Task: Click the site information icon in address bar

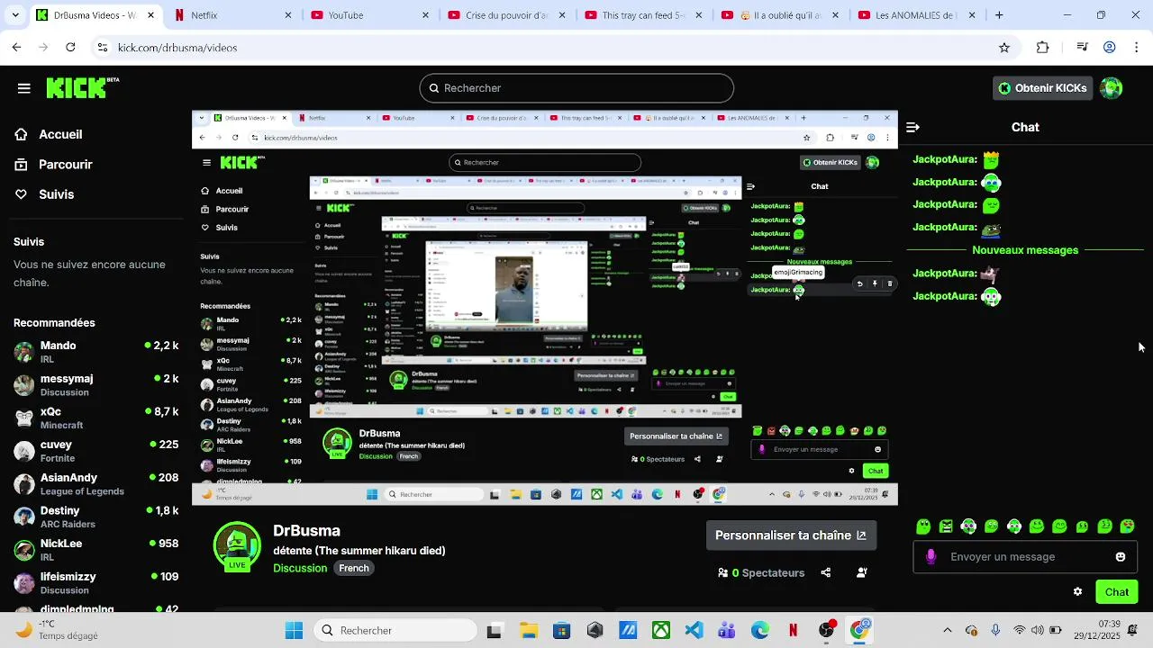Action: click(103, 48)
